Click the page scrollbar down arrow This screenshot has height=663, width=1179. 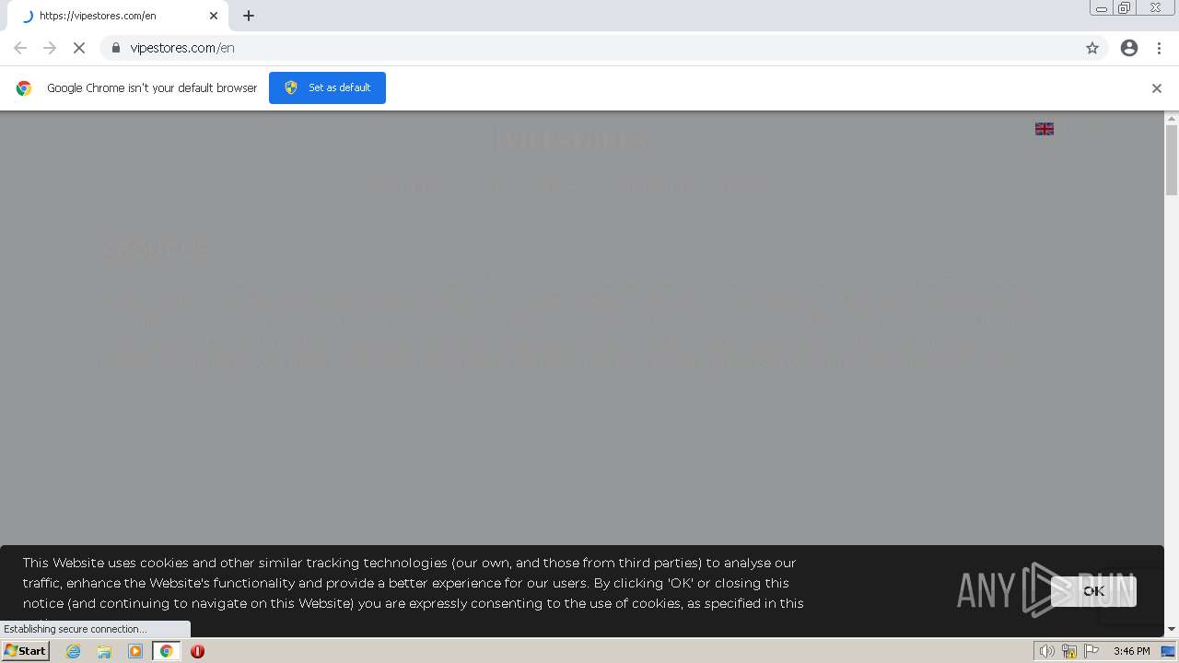coord(1172,629)
